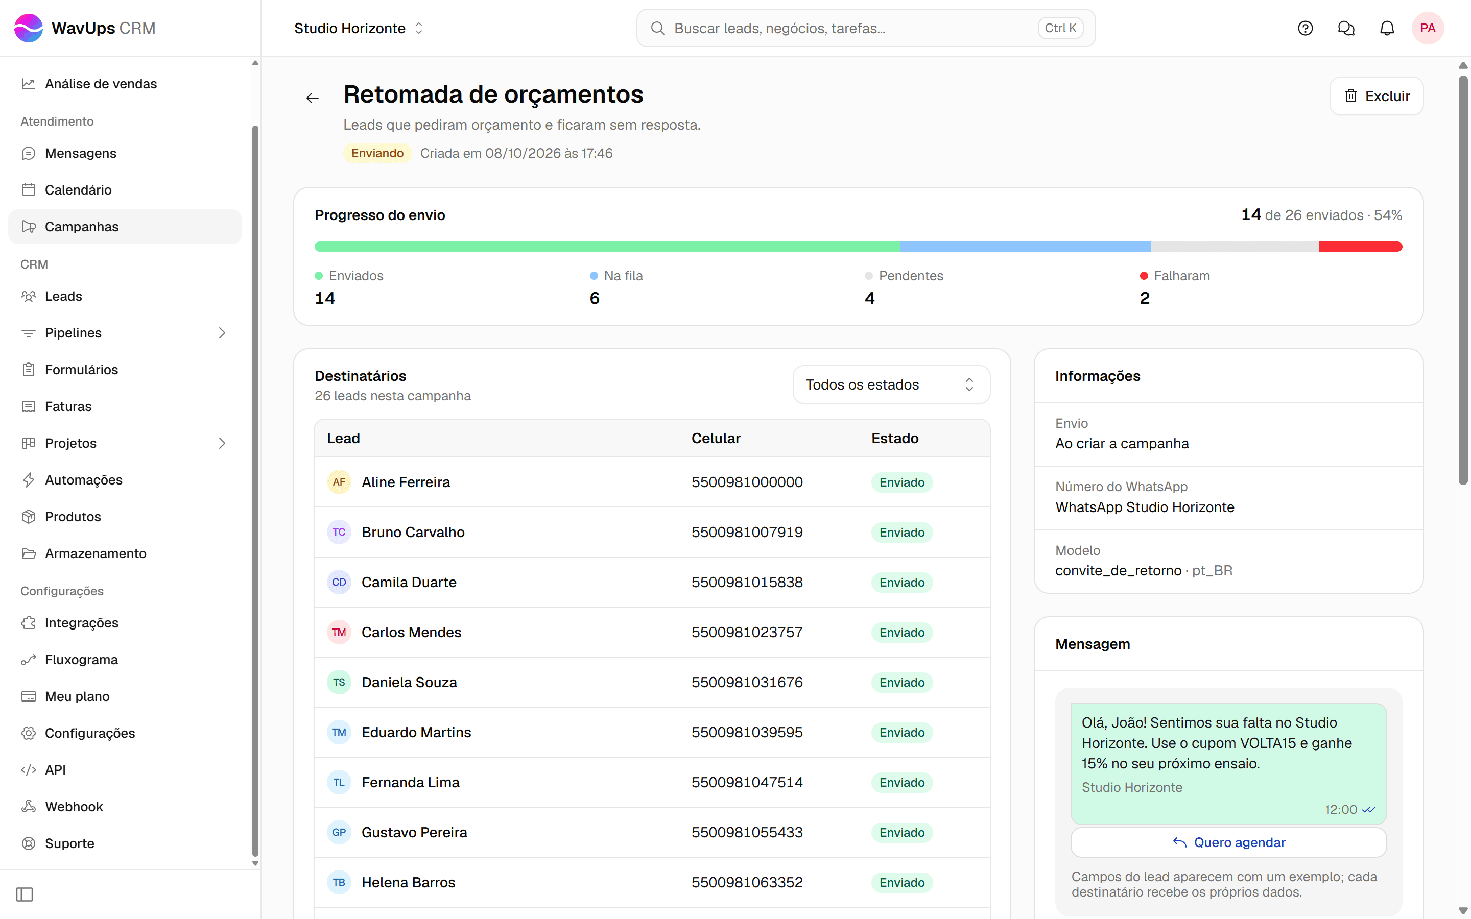Select Campanhas in the sidebar

(x=125, y=227)
